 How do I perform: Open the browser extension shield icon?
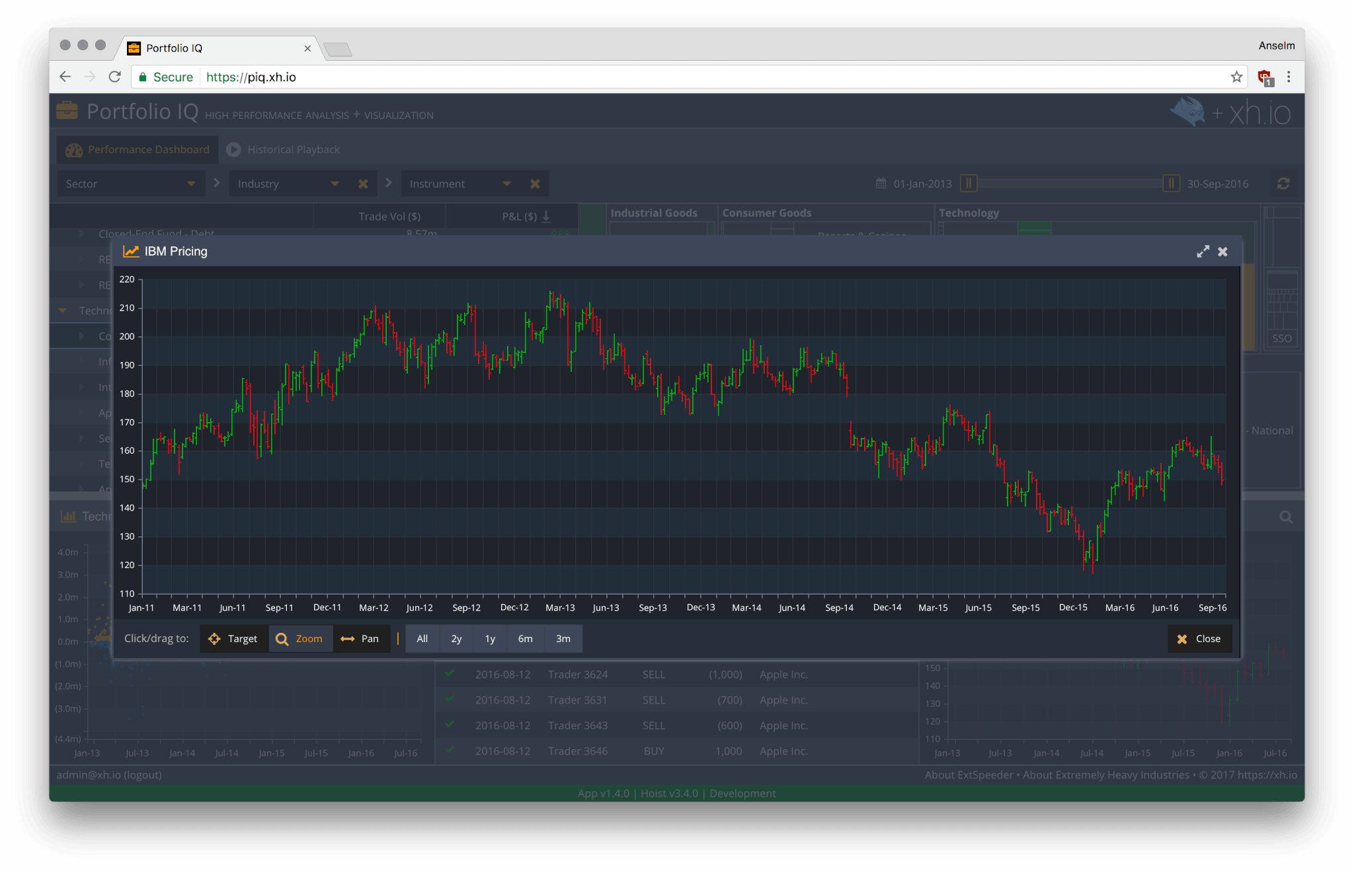tap(1265, 77)
